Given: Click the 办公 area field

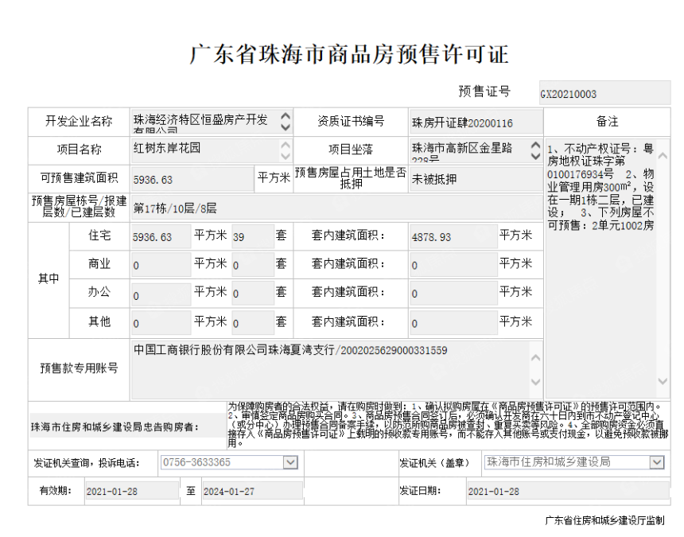Looking at the screenshot, I should [x=161, y=294].
